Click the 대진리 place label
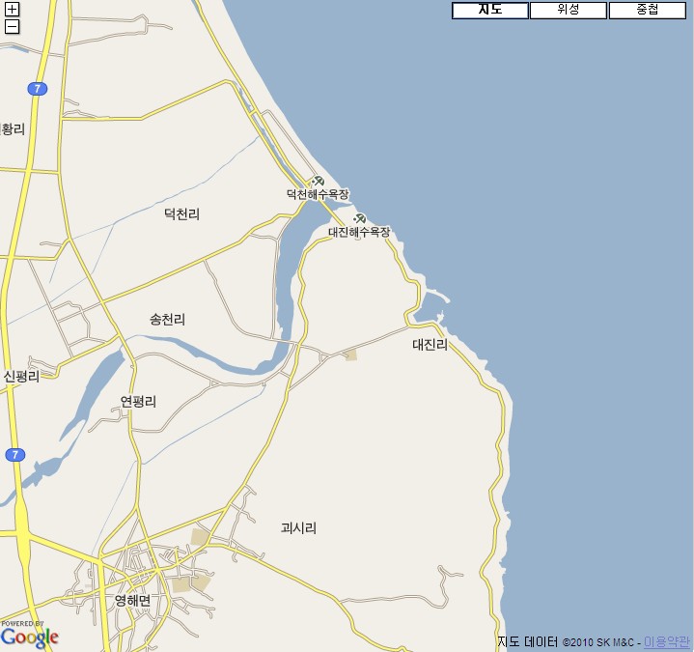This screenshot has width=694, height=652. coord(430,345)
